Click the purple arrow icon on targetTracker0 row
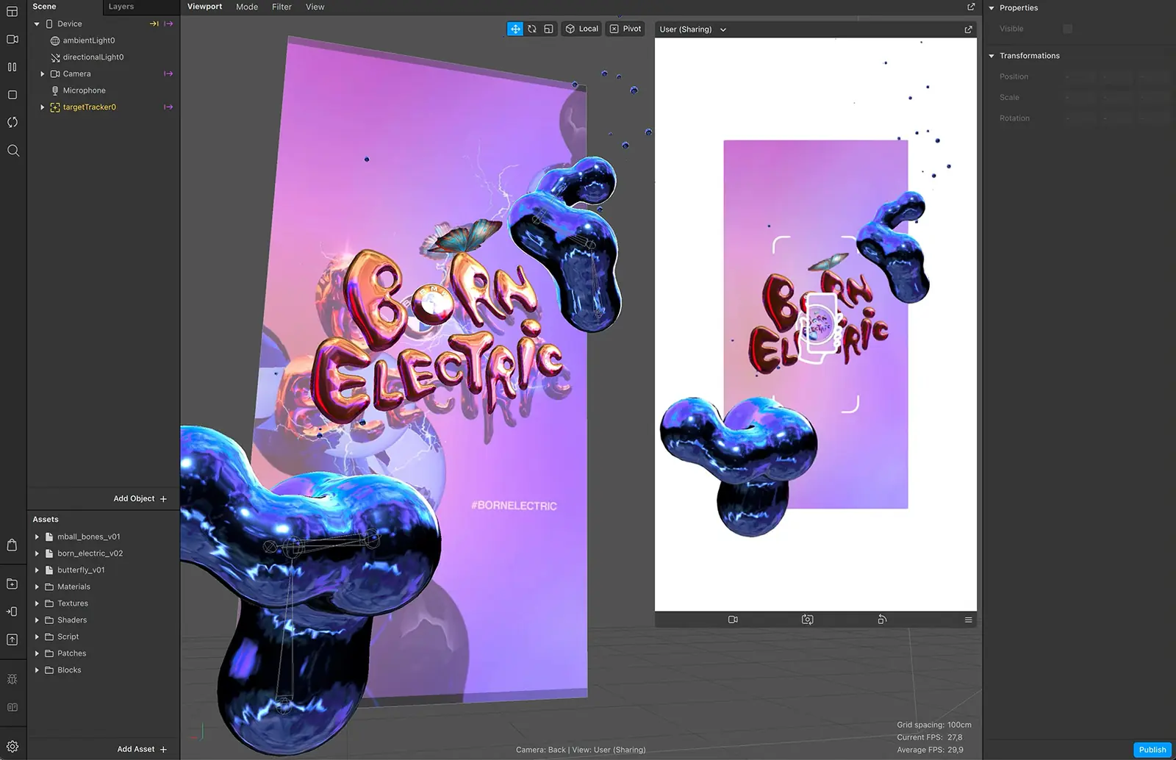Image resolution: width=1176 pixels, height=760 pixels. [x=168, y=107]
